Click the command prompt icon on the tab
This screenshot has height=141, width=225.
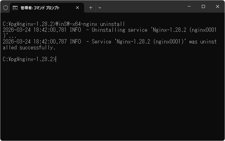point(15,8)
